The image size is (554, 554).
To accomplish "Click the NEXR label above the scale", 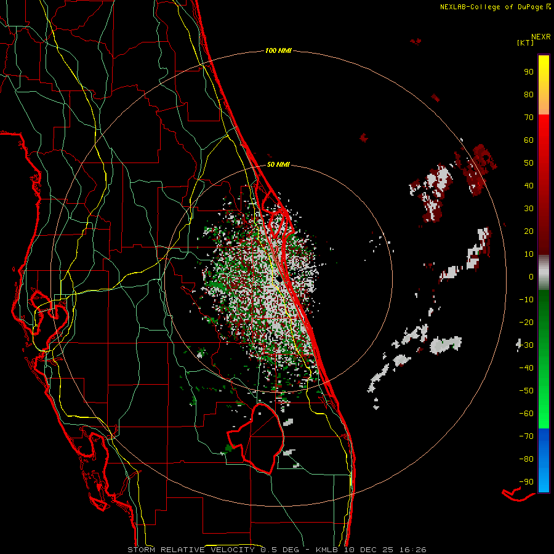I will click(540, 37).
